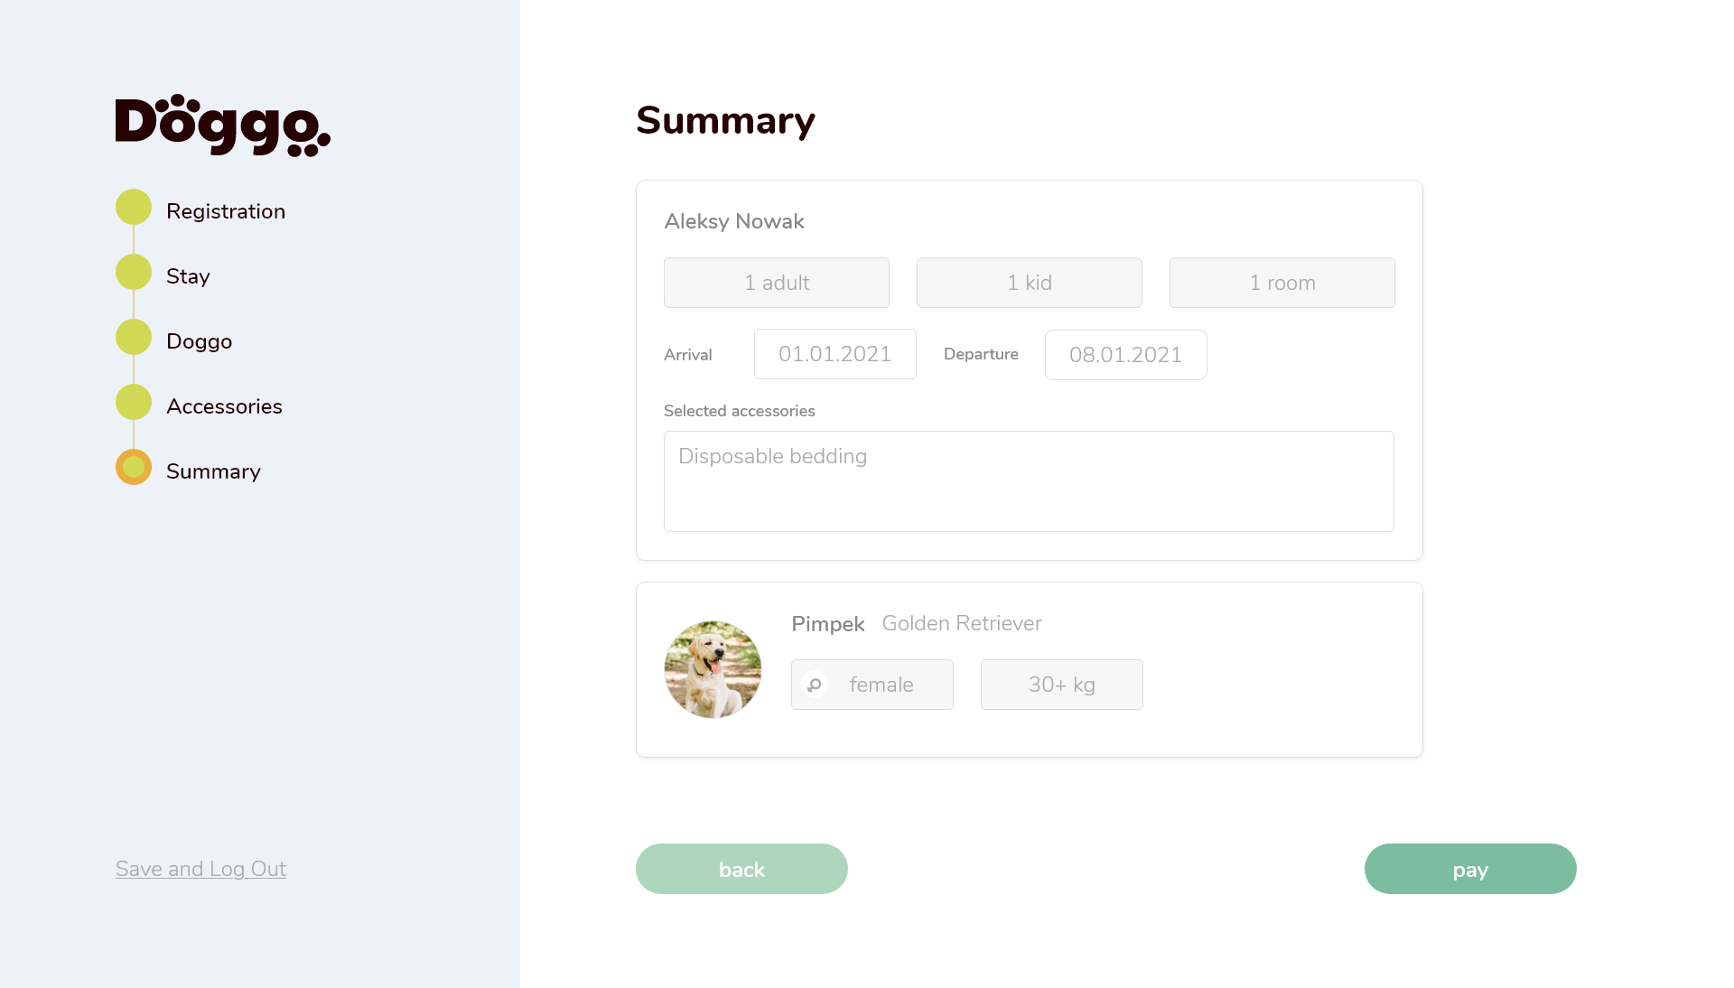The height and width of the screenshot is (988, 1734).
Task: Click the selected accessories text box
Action: click(x=1029, y=481)
